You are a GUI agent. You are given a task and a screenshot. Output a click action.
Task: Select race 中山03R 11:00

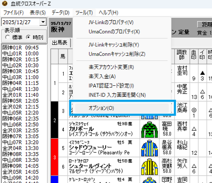pyautogui.click(x=20, y=77)
